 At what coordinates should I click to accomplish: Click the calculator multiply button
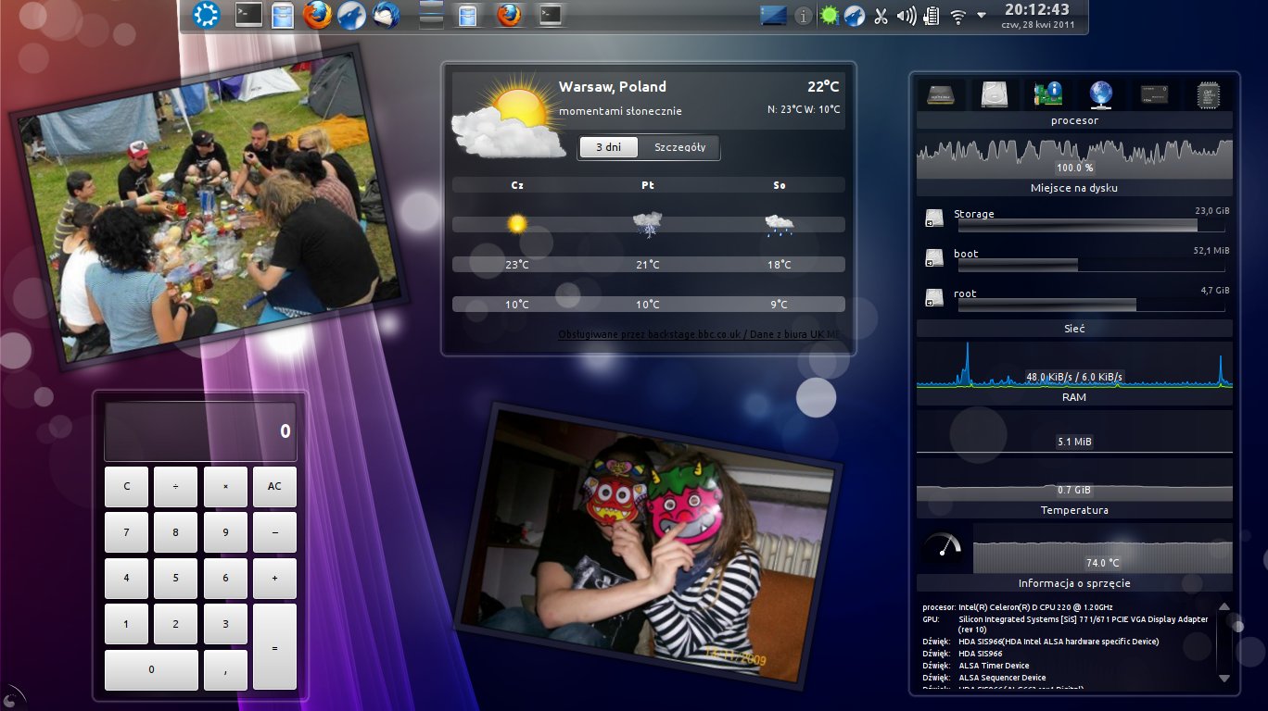click(x=225, y=487)
